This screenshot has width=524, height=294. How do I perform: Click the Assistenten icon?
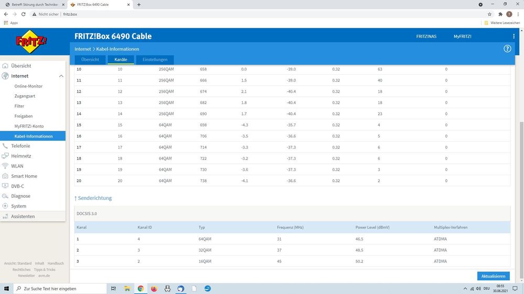tap(5, 217)
